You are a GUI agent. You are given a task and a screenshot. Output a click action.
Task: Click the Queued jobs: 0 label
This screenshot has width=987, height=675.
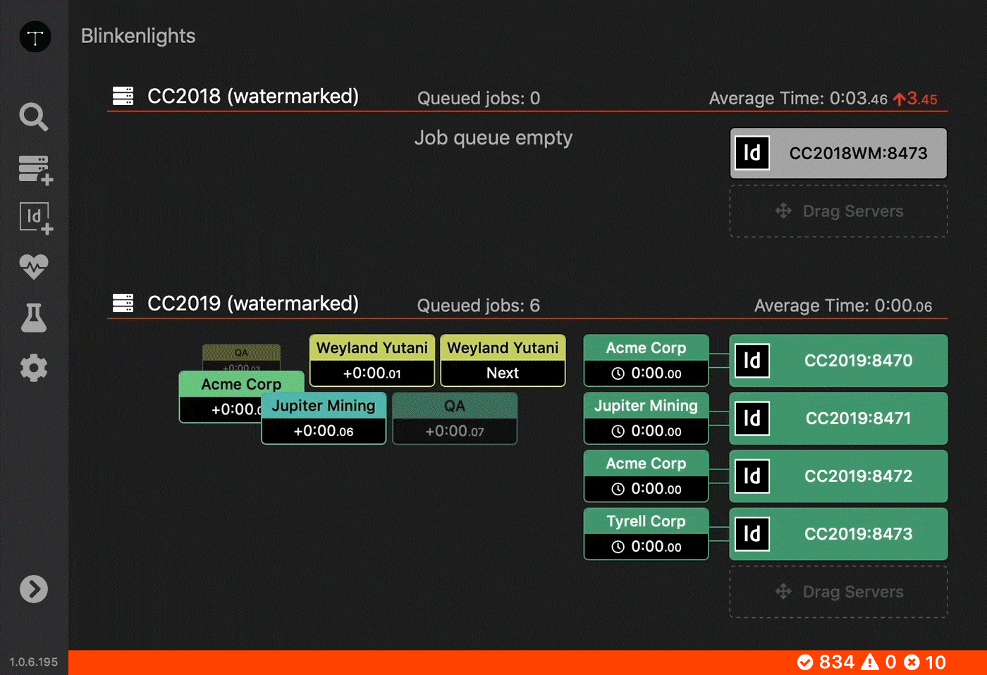point(479,98)
